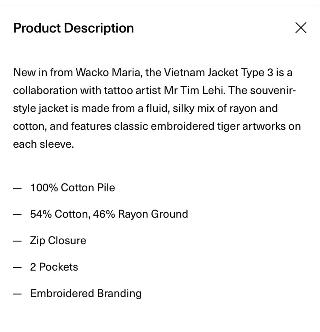
Task: Click the dash bullet before 'Embroidered Branding'
Action: tap(17, 294)
